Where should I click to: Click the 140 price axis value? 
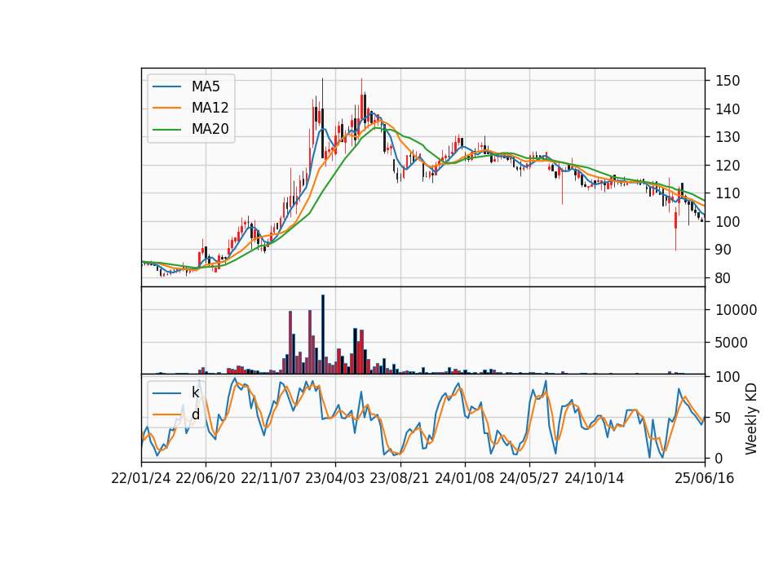click(x=728, y=109)
